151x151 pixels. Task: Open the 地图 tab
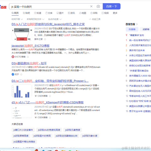tap(83, 13)
